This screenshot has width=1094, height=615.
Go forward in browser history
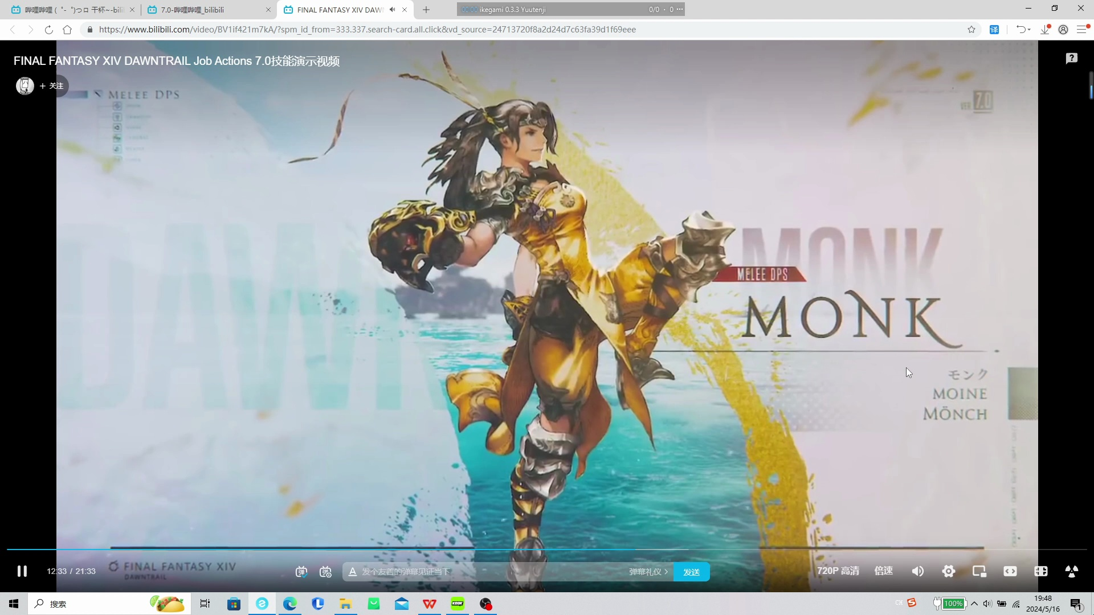click(31, 30)
